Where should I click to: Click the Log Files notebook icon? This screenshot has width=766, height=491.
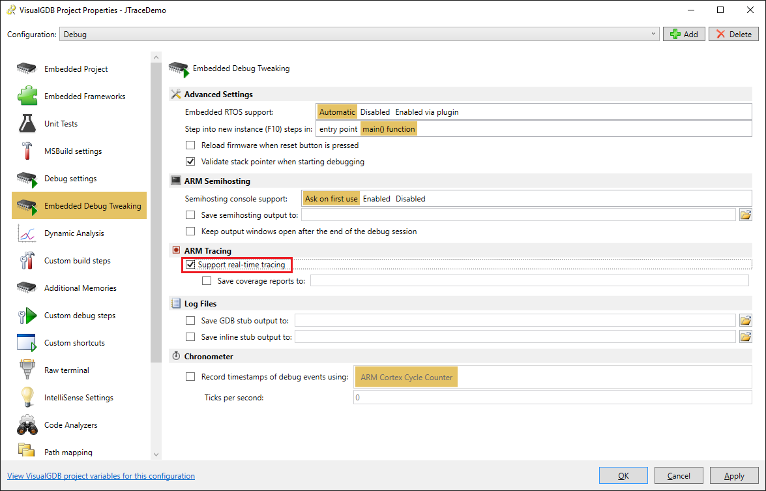tap(176, 303)
